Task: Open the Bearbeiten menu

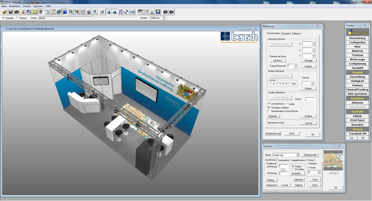Action: (15, 6)
